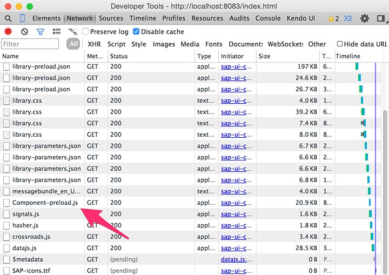Enable Preserve log checkbox
The height and width of the screenshot is (275, 389).
point(86,32)
